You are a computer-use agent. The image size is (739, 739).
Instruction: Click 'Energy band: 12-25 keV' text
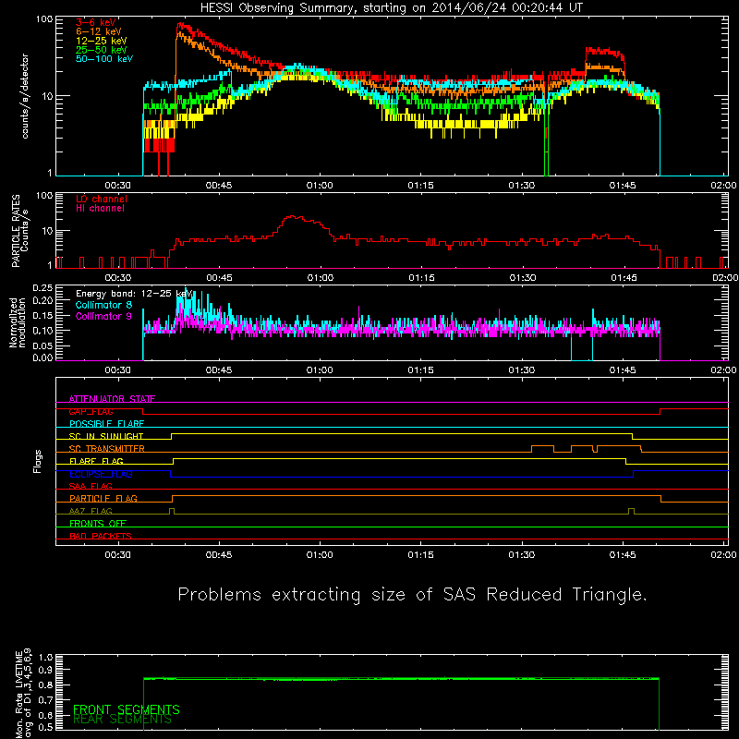tap(134, 294)
